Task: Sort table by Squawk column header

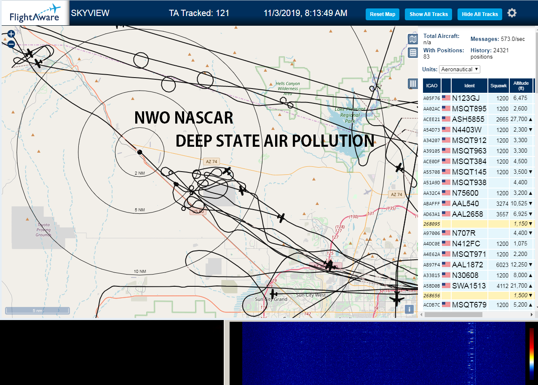Action: 498,86
